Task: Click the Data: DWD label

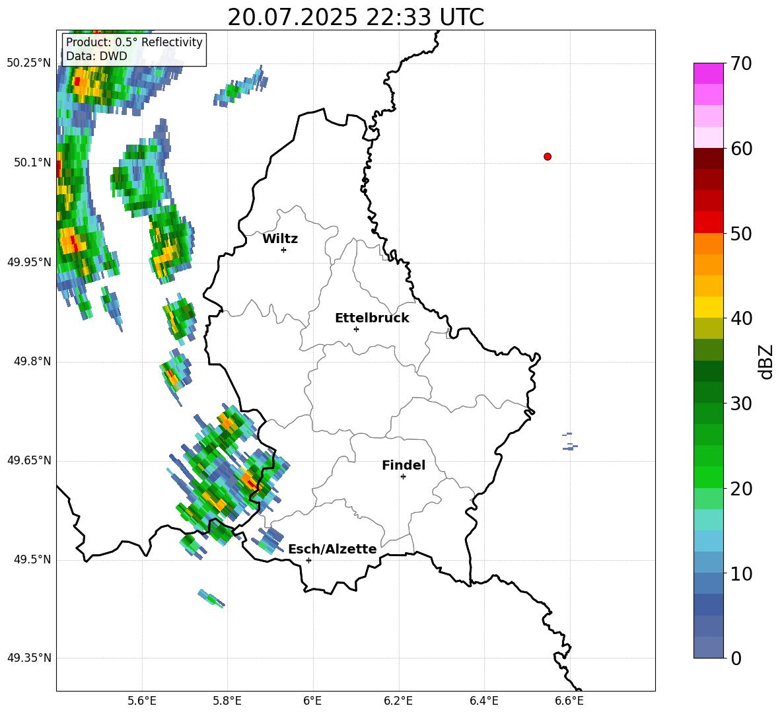Action: pyautogui.click(x=96, y=56)
